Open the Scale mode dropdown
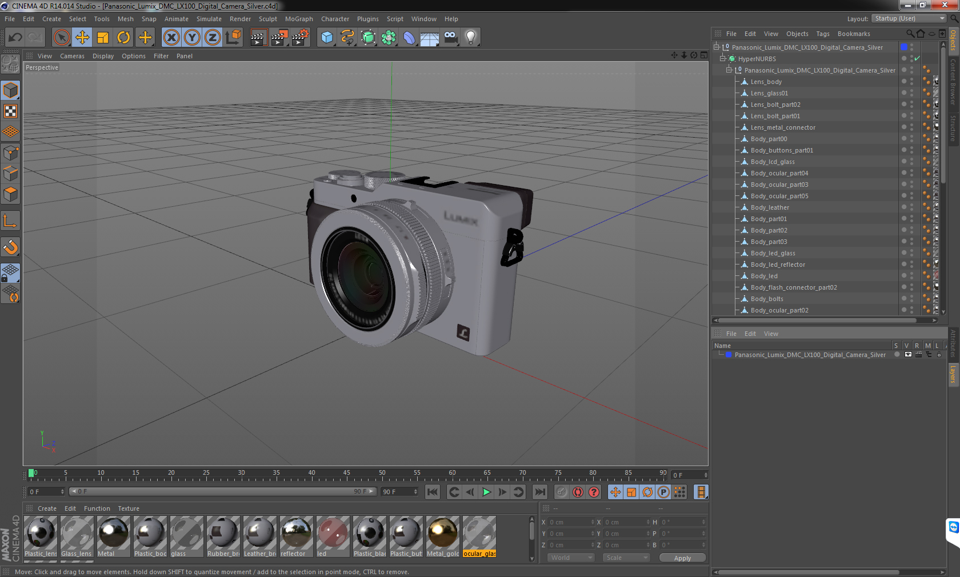Screen dimensions: 960x577 tap(627, 558)
